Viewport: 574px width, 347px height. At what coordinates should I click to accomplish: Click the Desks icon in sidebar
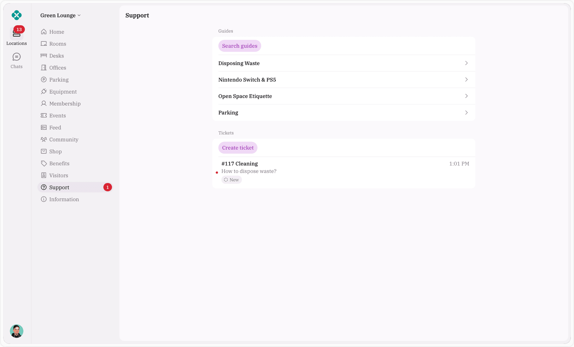click(44, 56)
